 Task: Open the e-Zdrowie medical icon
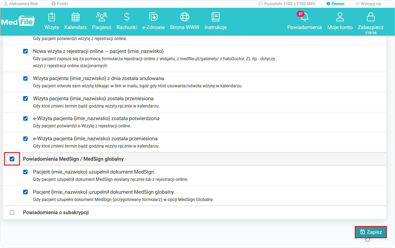pyautogui.click(x=153, y=17)
